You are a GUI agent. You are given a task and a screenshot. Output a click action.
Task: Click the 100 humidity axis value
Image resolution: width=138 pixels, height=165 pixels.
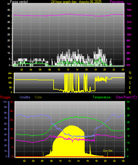[x=5, y=102]
